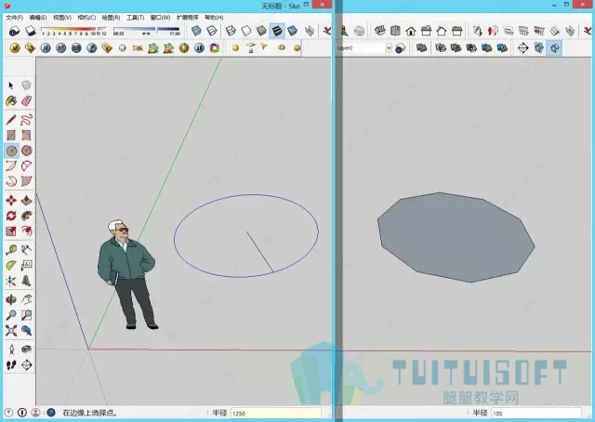Select the Circle tool
The height and width of the screenshot is (422, 595).
(11, 151)
